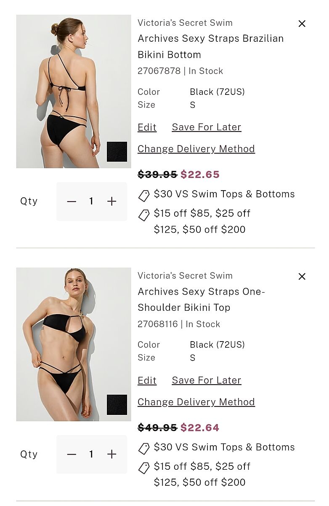
Task: Click the $30 Swim promo tag icon for the Bikini Bottom
Action: (x=144, y=196)
